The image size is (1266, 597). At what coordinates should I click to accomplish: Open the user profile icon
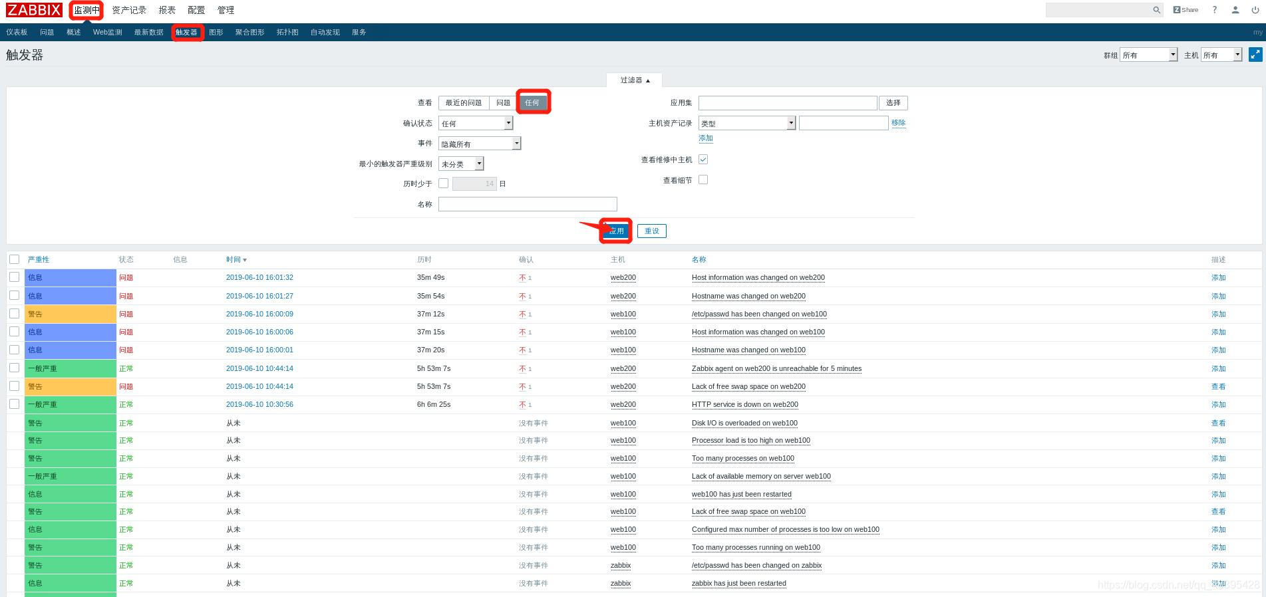click(x=1235, y=10)
